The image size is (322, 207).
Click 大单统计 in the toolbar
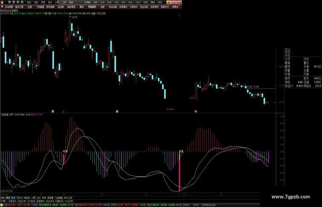tap(133, 7)
